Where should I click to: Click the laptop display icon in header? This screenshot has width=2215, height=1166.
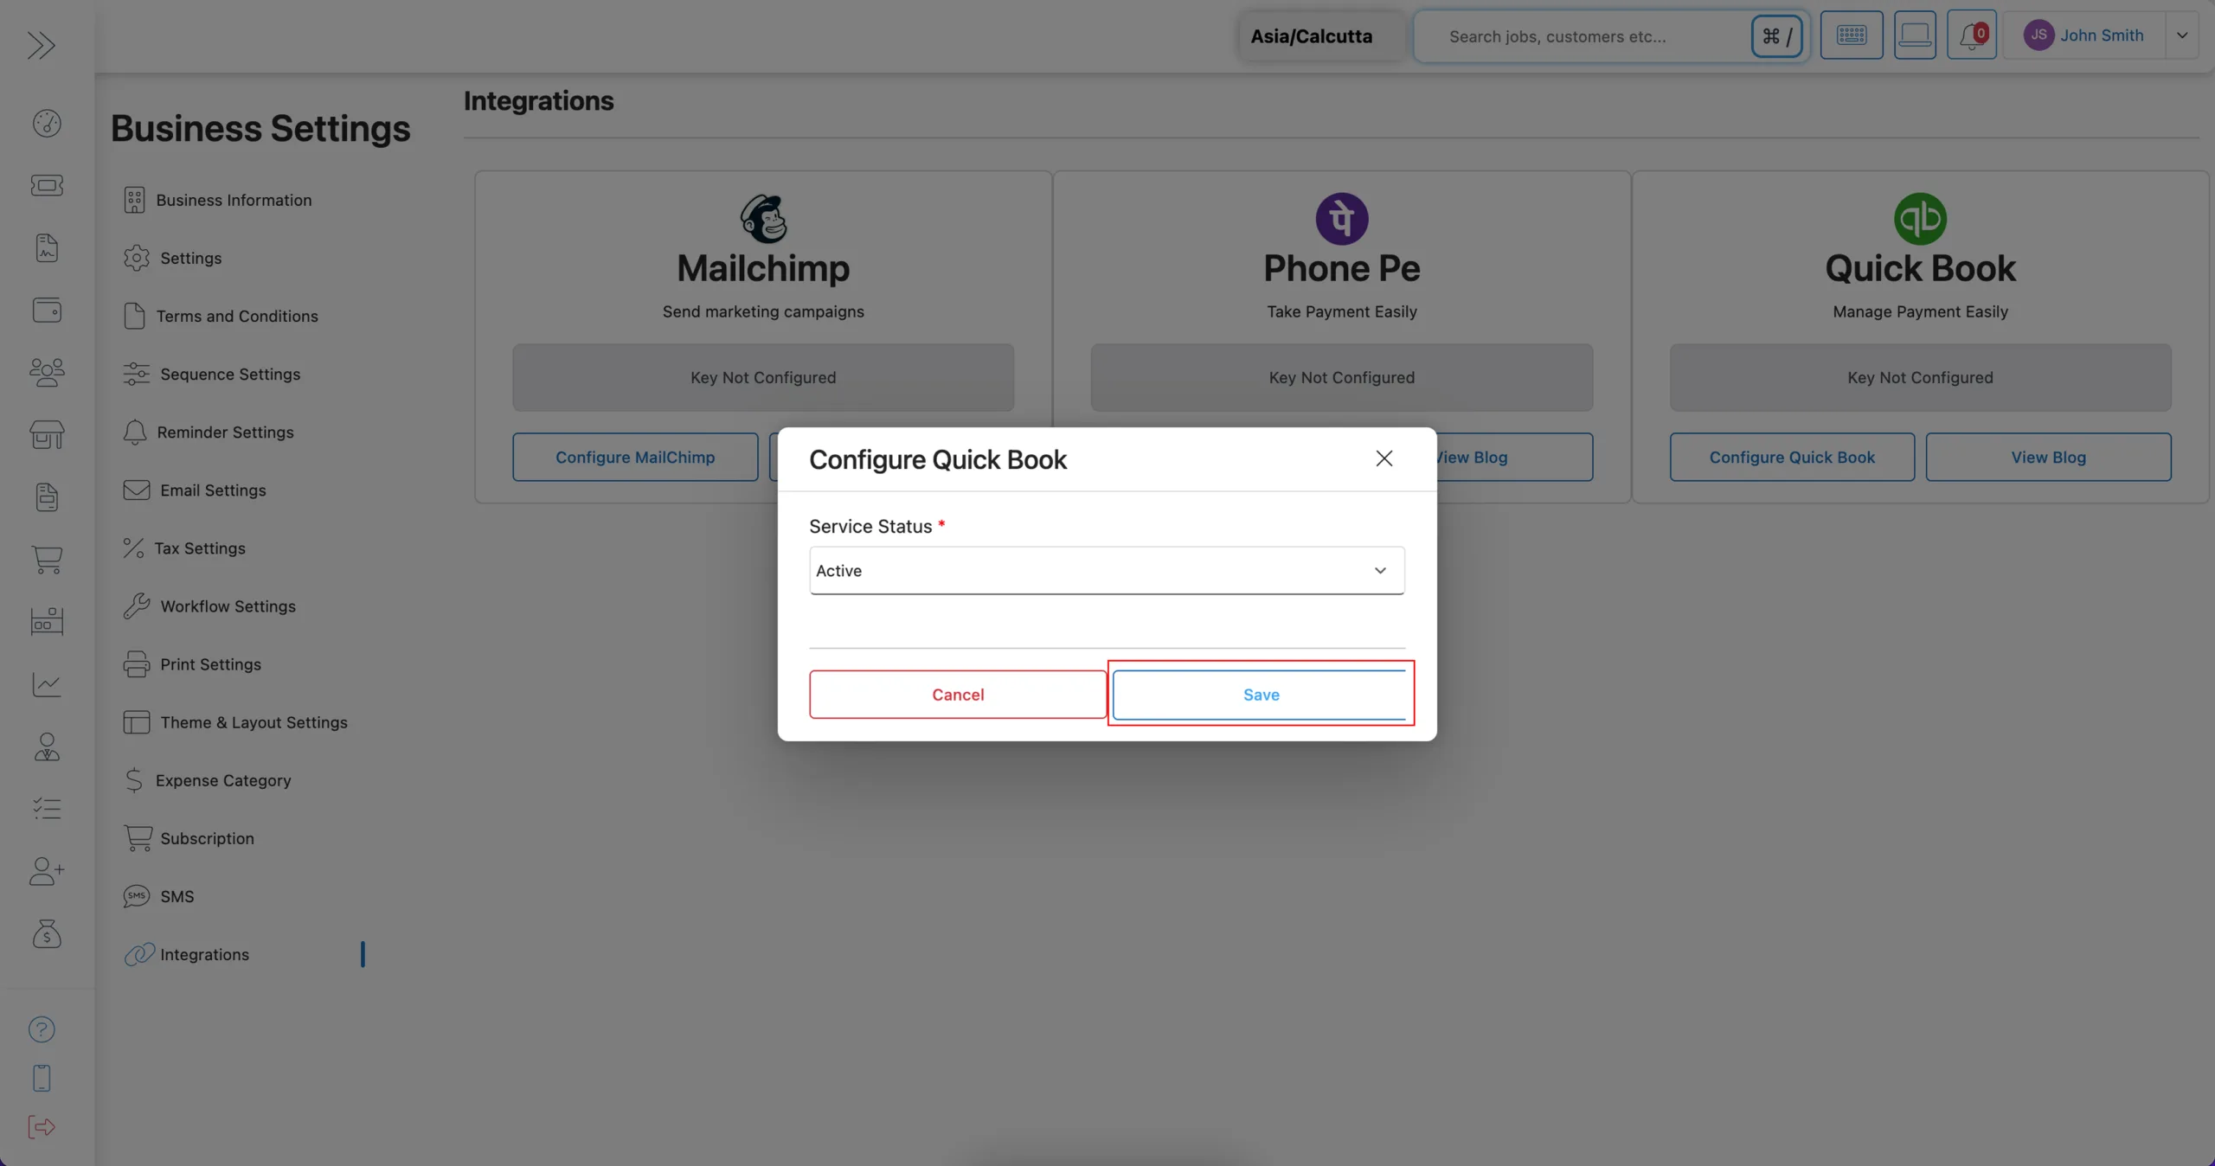pyautogui.click(x=1915, y=35)
